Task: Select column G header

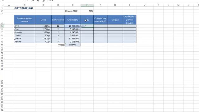Action: pos(100,5)
